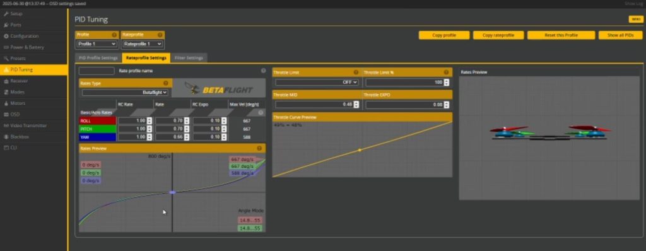Expand the Rates Type Betaflight dropdown
This screenshot has height=251, width=646.
coord(125,92)
